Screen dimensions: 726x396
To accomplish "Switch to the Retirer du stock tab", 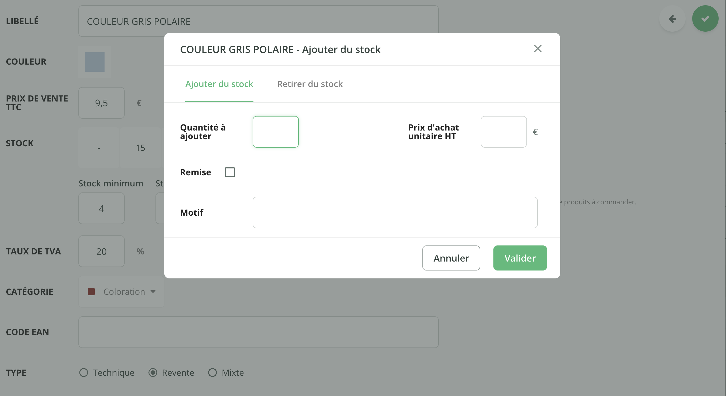I will click(x=310, y=84).
